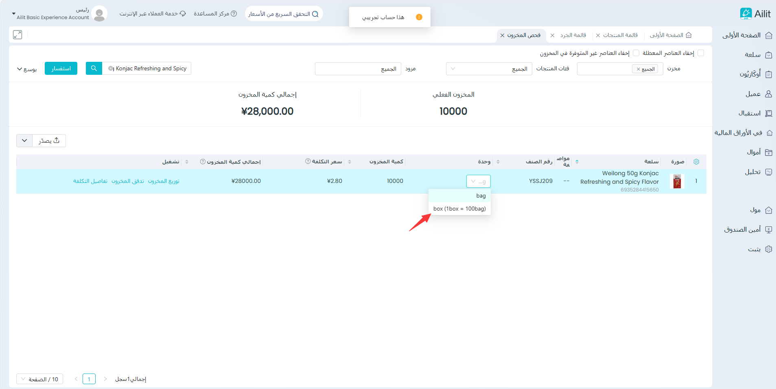The height and width of the screenshot is (389, 776).
Task: Click the cashier monitor sidebar icon
Action: (768, 230)
